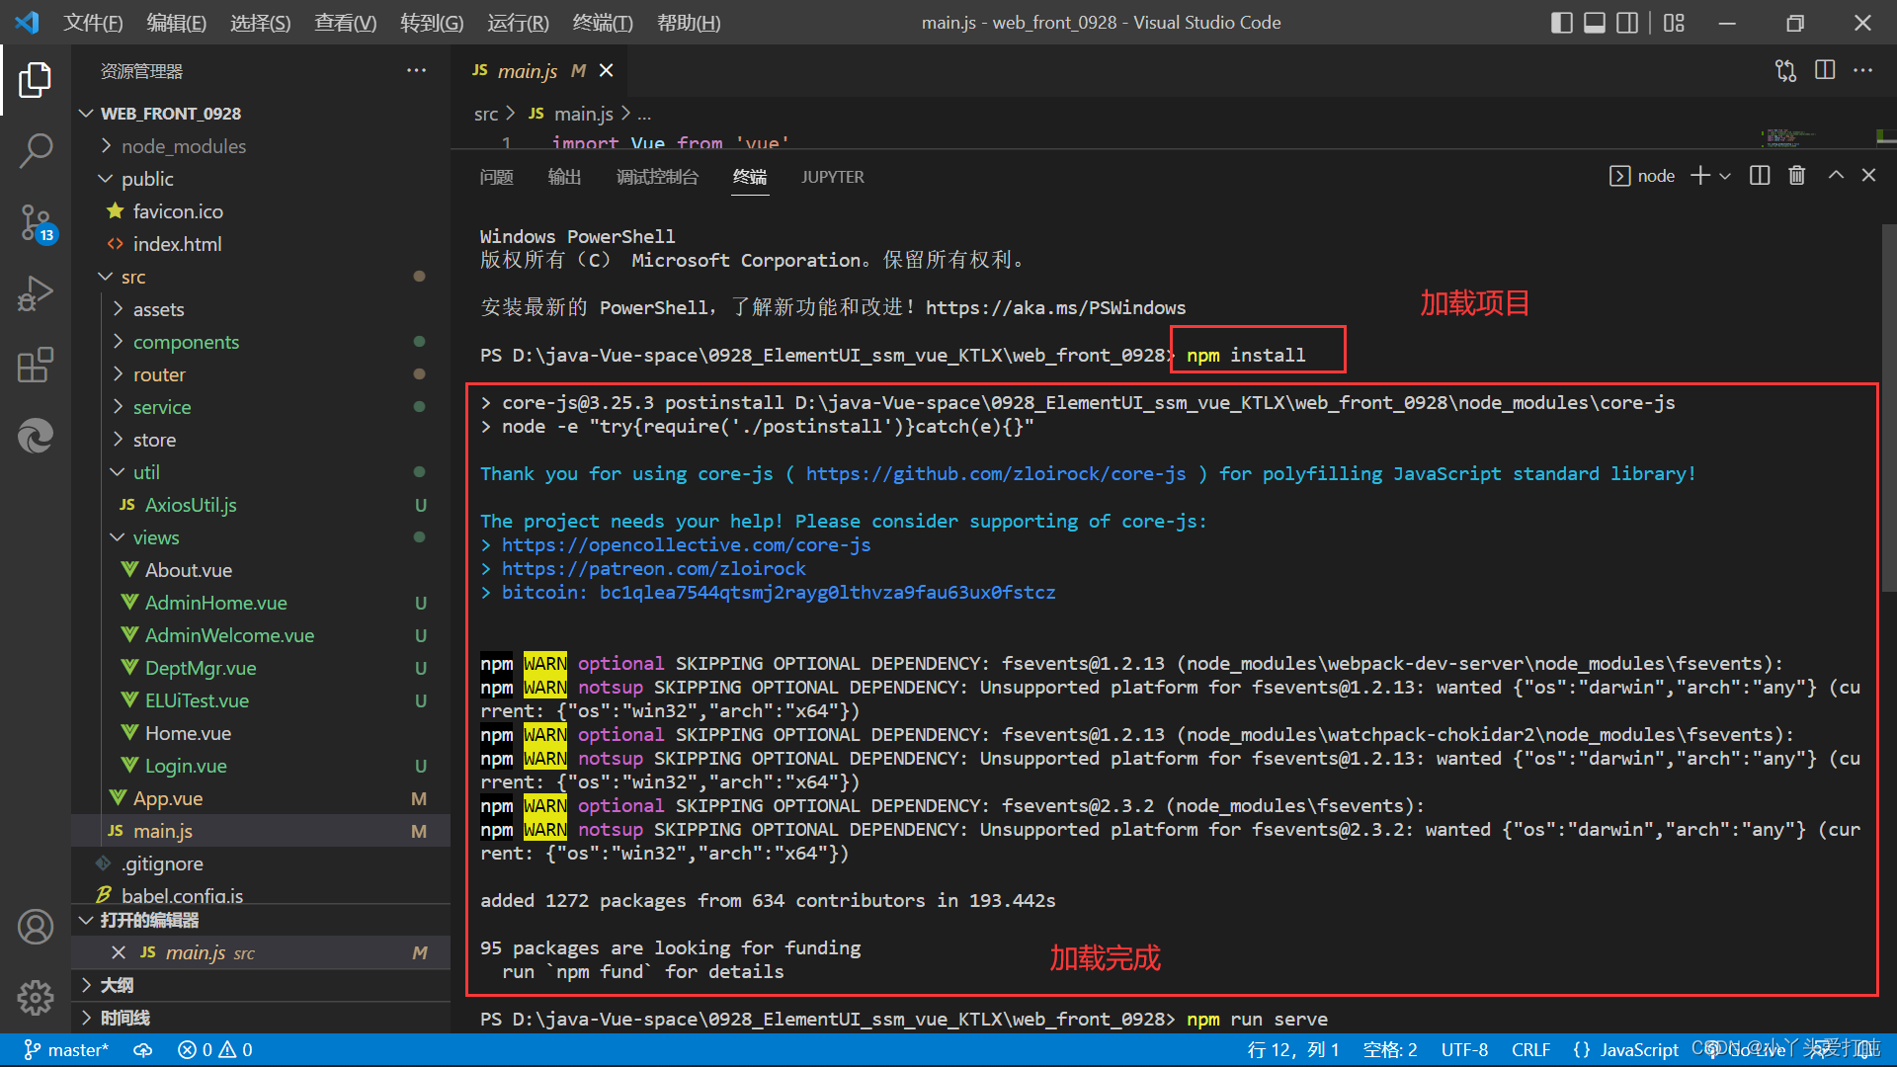Open errors and warnings count in status bar
This screenshot has width=1897, height=1067.
pos(215,1050)
